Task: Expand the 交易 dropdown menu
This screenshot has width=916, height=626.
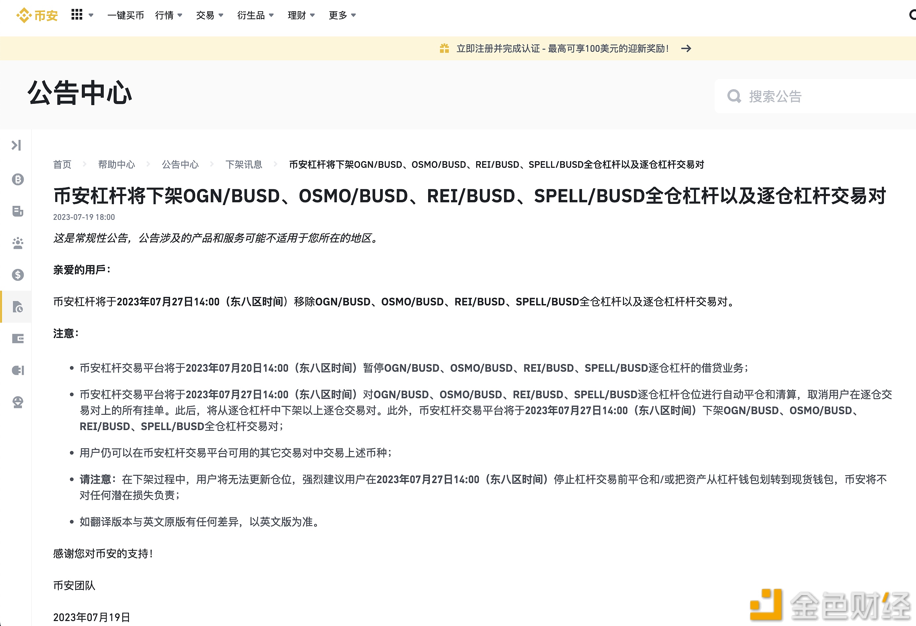Action: coord(210,15)
